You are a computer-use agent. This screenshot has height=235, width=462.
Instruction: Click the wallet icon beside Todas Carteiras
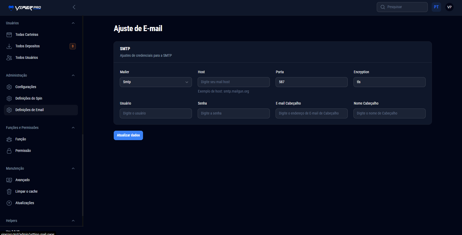click(x=9, y=35)
